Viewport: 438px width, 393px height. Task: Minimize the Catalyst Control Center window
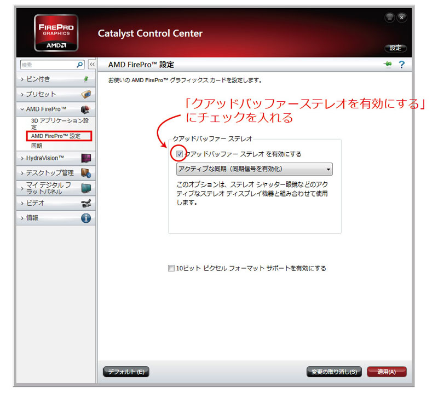pyautogui.click(x=390, y=18)
